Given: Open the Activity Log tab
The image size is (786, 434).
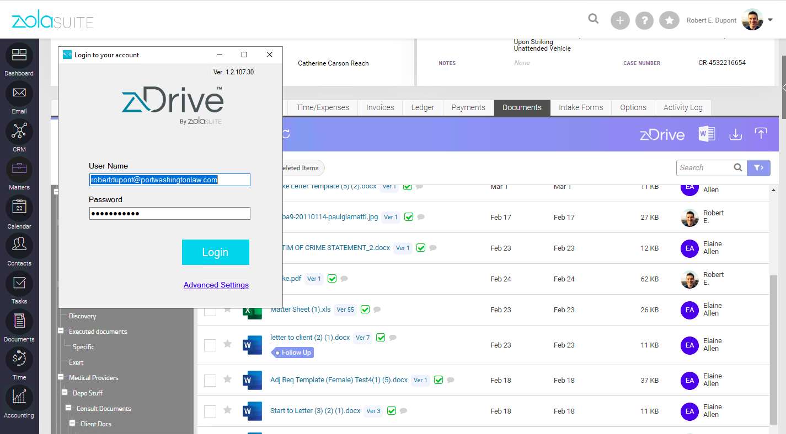Looking at the screenshot, I should (x=683, y=107).
